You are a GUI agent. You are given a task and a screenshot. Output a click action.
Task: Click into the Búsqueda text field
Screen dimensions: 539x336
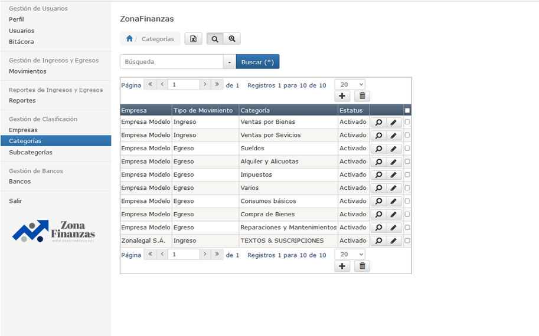[x=171, y=62]
